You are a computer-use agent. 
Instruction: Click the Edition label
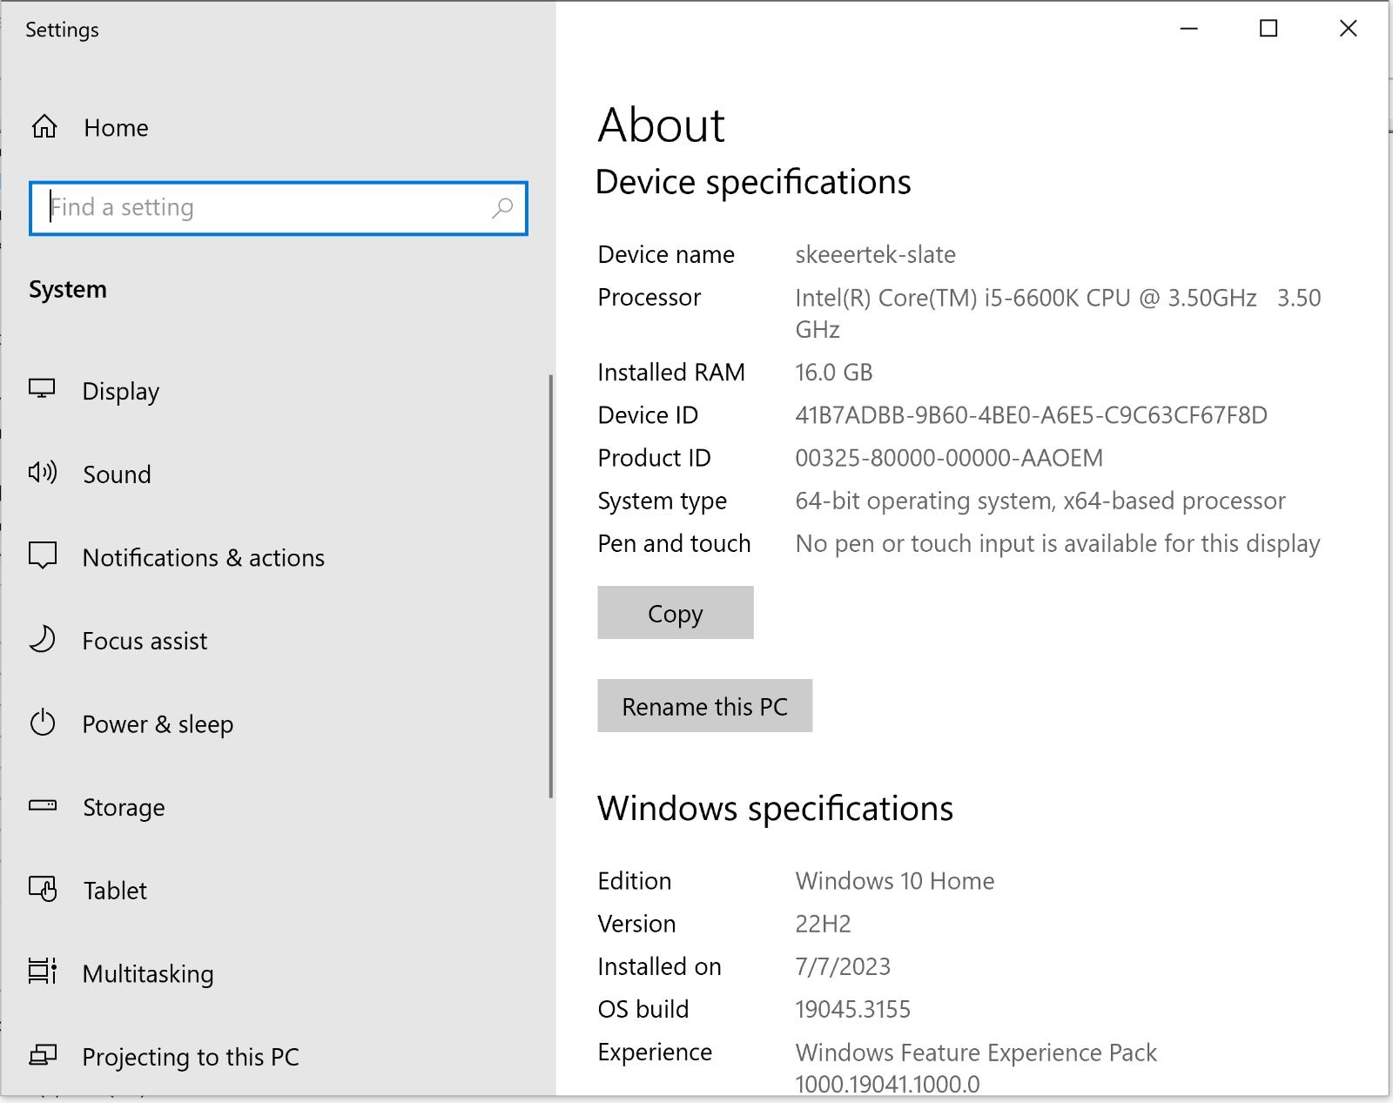click(x=634, y=881)
